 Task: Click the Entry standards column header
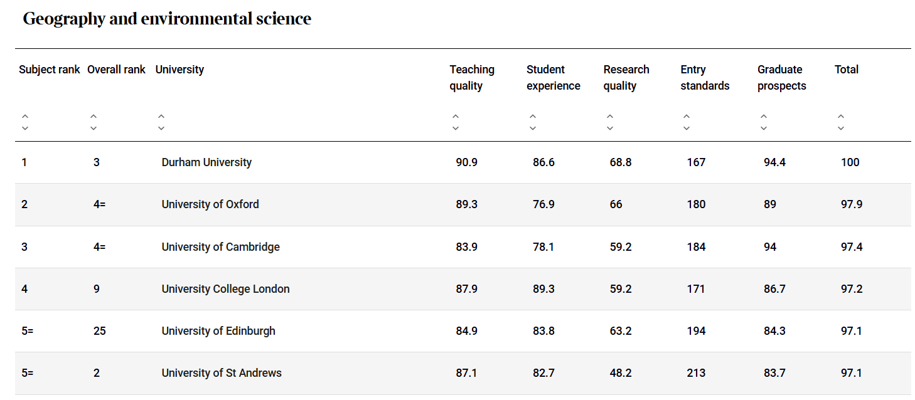[x=705, y=78]
